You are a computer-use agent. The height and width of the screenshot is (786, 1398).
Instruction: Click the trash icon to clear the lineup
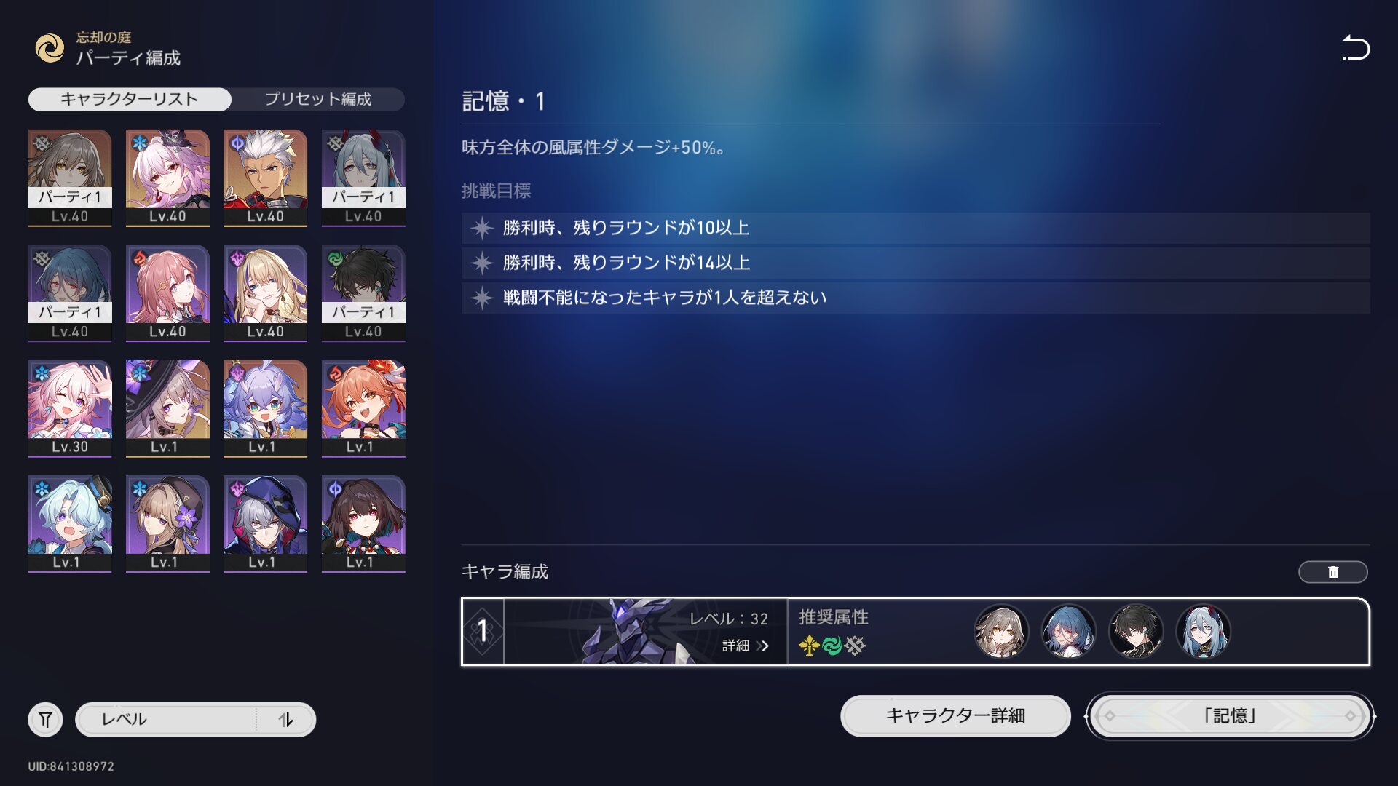[x=1332, y=572]
